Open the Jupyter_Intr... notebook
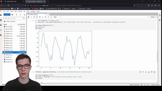This screenshot has height=91, width=162. 14,31
